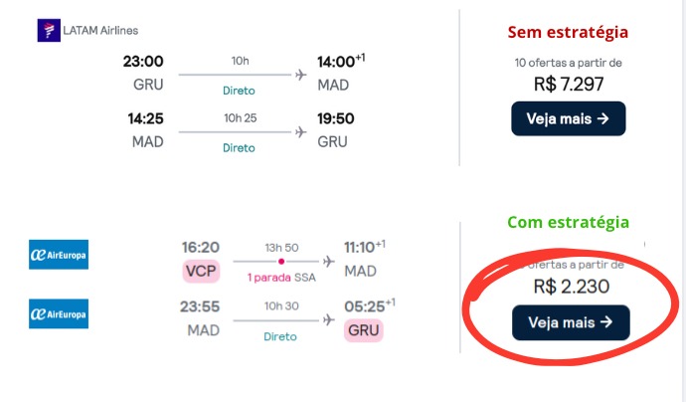Click the airplane icon on 14:25 MAD–GRU flight
Image resolution: width=686 pixels, height=402 pixels.
point(300,131)
